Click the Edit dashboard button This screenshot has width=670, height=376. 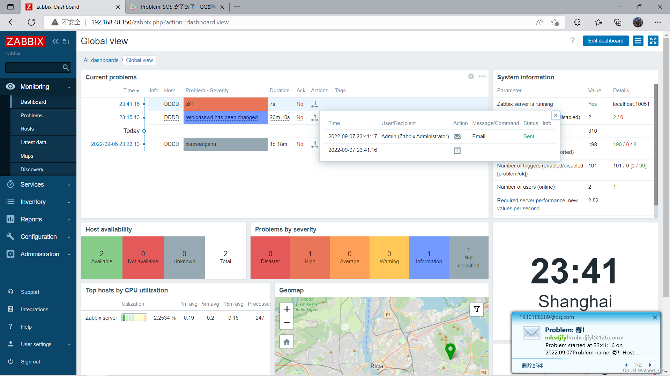point(605,41)
